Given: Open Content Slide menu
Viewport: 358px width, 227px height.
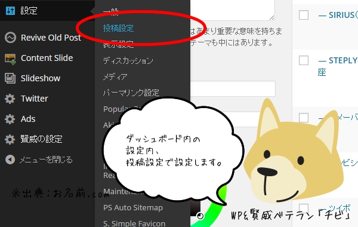Looking at the screenshot, I should click(47, 58).
